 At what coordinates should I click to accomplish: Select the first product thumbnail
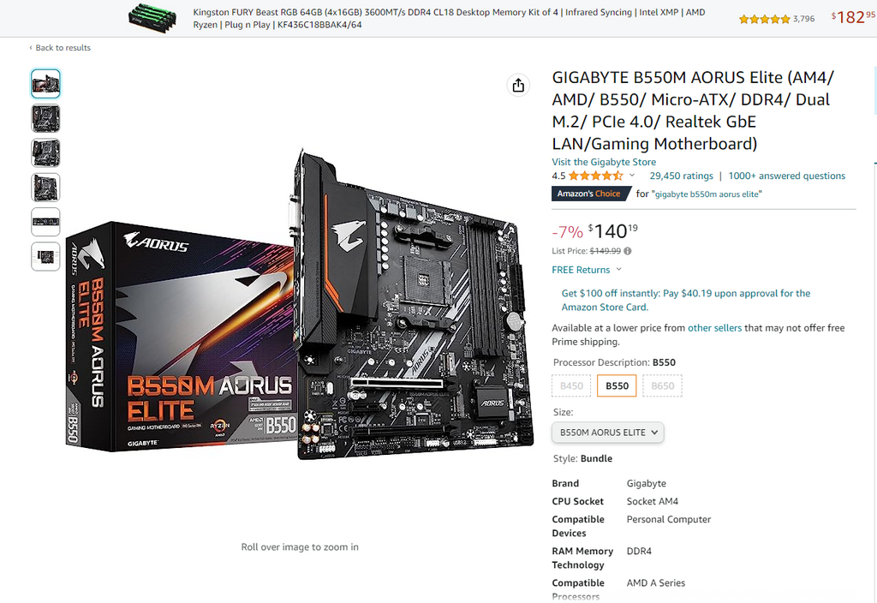[x=45, y=84]
